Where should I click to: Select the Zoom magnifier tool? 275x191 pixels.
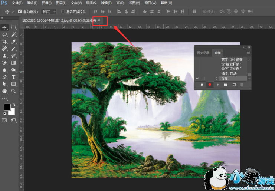[x=13, y=91]
